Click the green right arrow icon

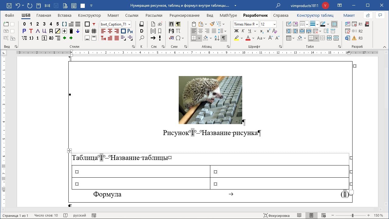click(x=71, y=38)
